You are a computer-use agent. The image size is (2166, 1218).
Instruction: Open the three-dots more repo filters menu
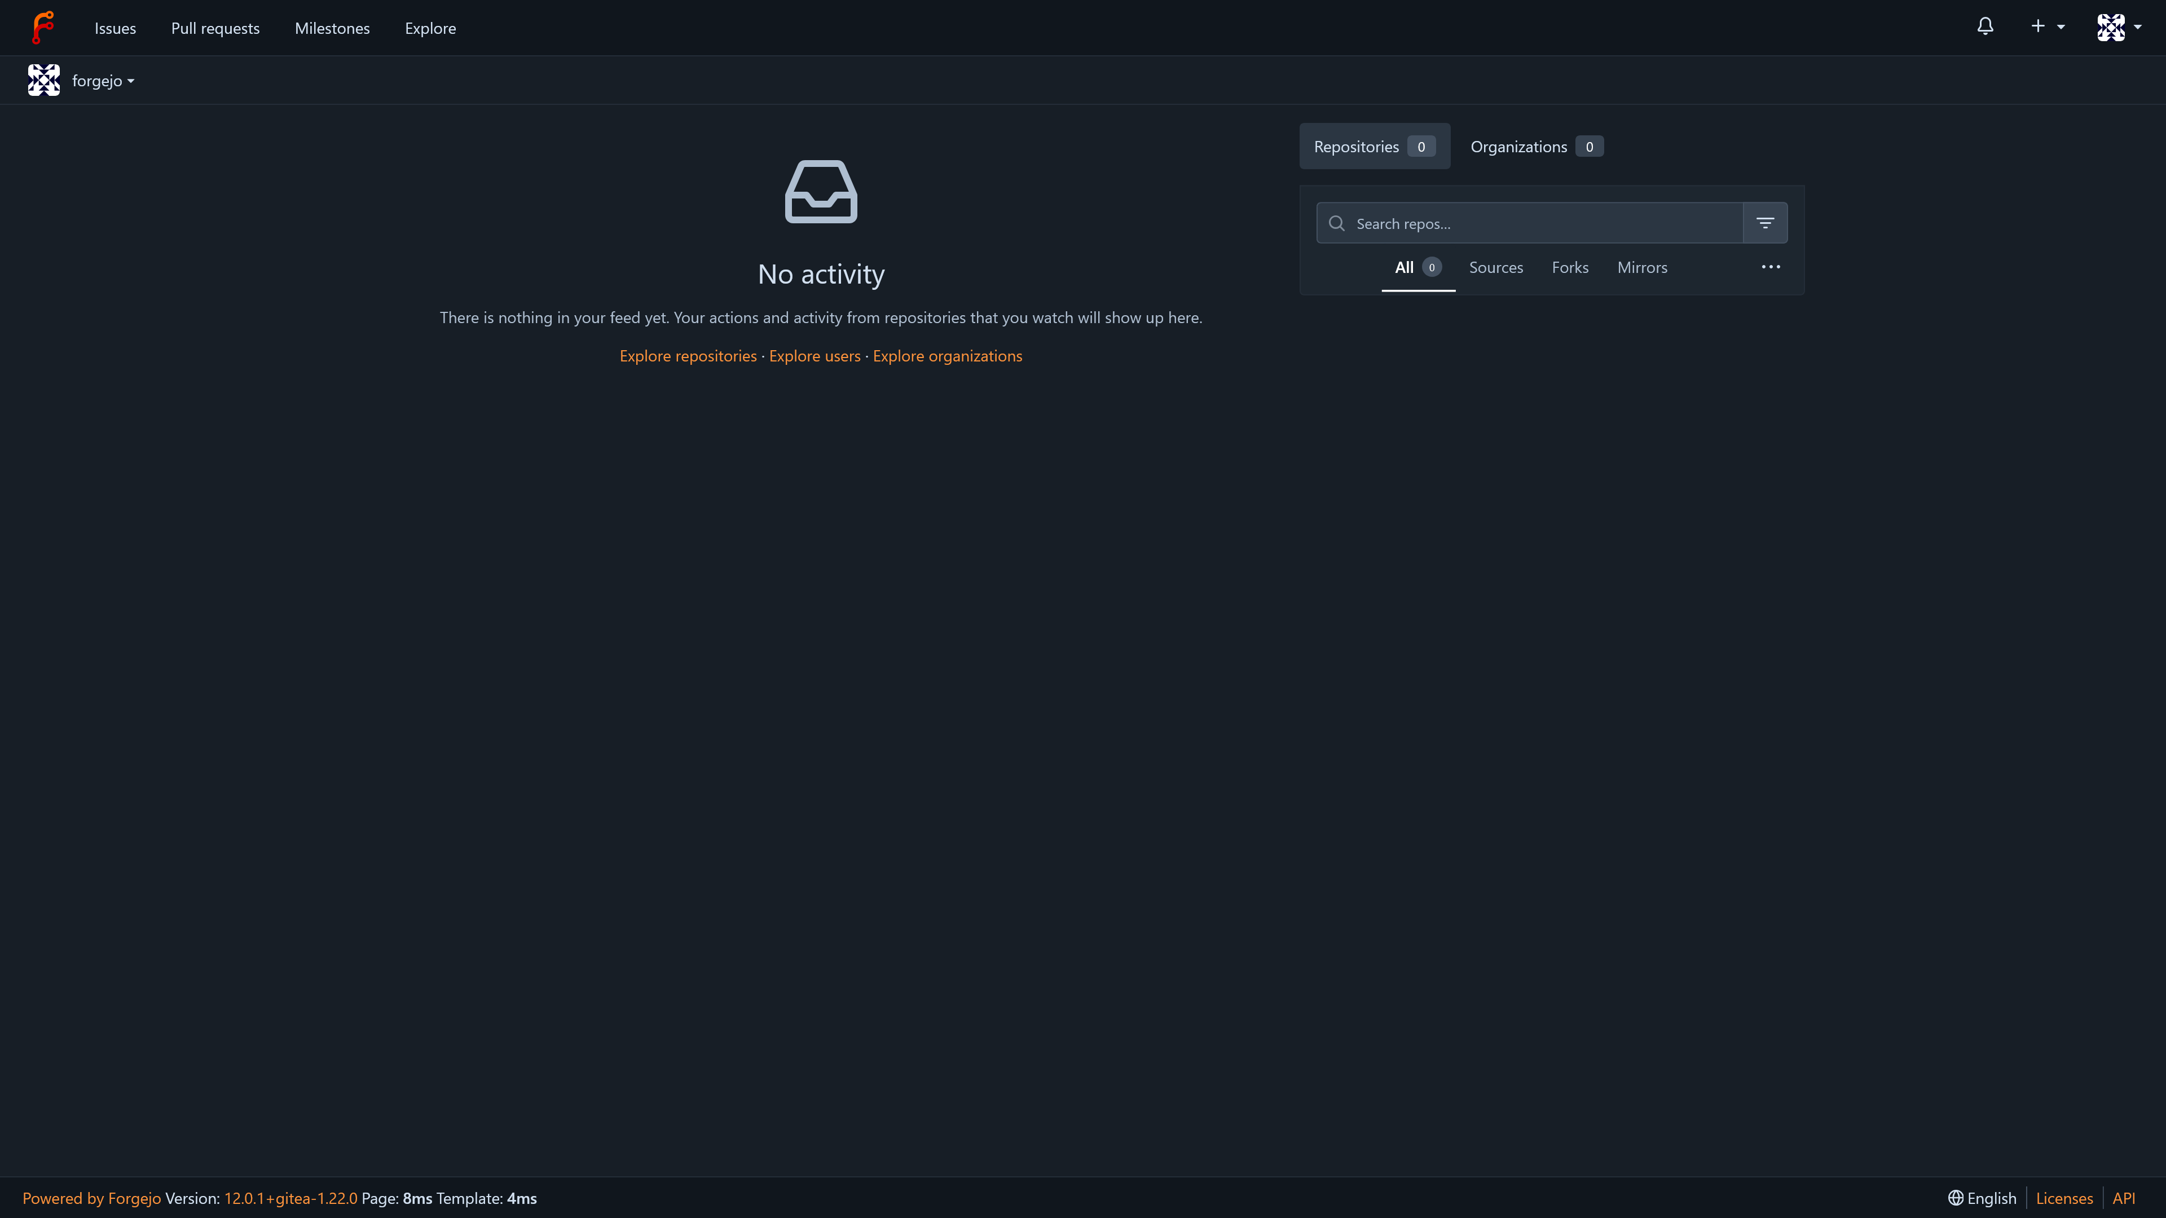click(1771, 267)
